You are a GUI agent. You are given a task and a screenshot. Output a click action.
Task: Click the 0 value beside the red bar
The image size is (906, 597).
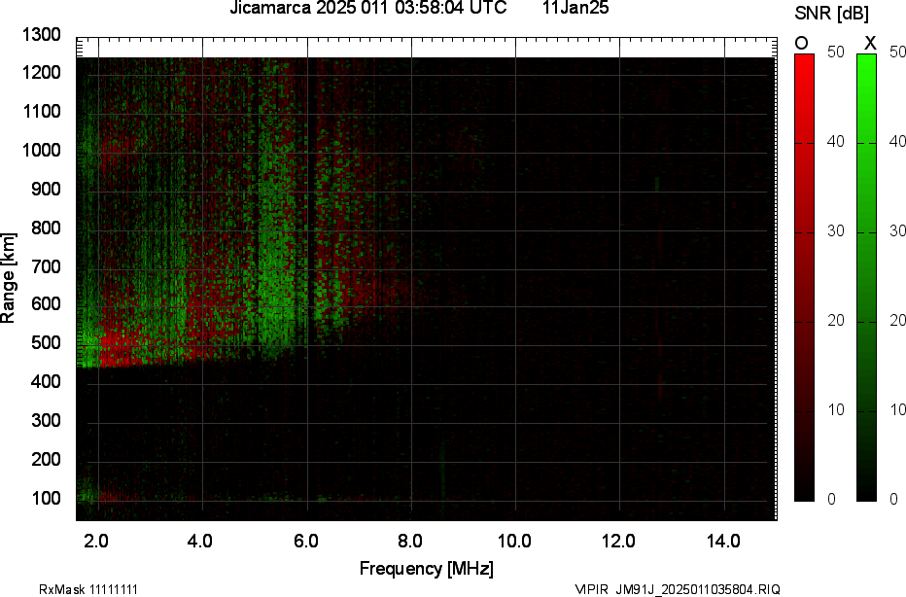click(831, 500)
